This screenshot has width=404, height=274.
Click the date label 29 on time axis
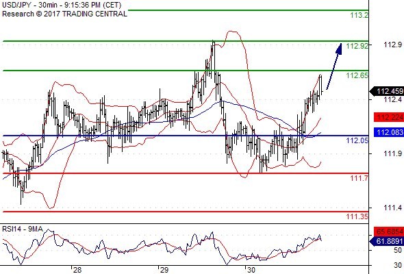tap(164, 270)
